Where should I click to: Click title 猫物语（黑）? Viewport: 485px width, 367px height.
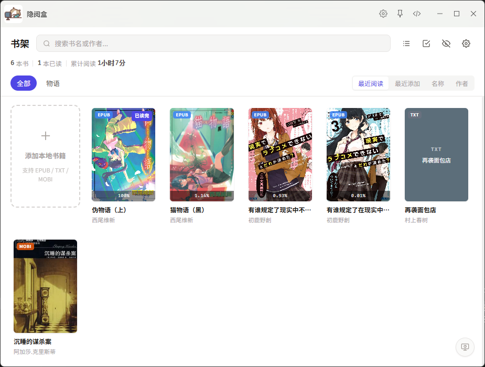pos(187,210)
